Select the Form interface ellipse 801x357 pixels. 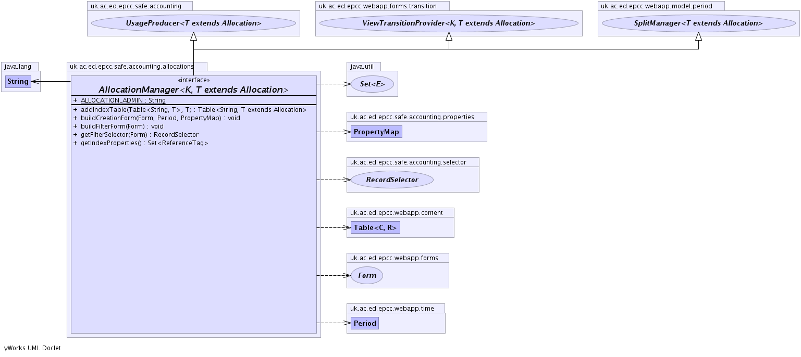(367, 276)
